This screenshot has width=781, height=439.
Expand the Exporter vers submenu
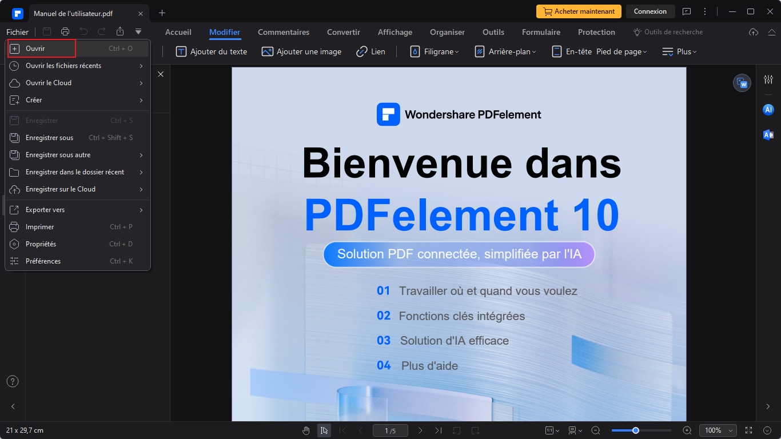click(x=78, y=210)
